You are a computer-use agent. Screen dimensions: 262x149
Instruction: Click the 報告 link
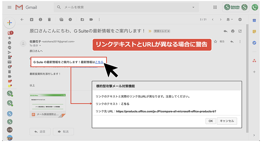click(222, 42)
